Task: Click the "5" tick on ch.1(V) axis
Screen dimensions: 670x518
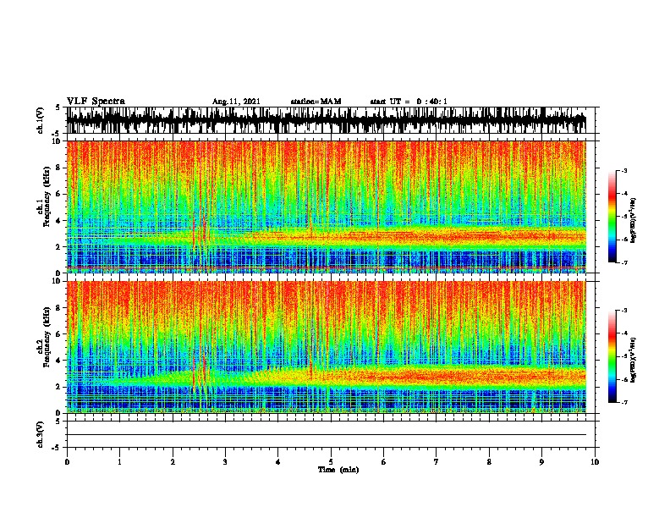Action: (x=58, y=107)
